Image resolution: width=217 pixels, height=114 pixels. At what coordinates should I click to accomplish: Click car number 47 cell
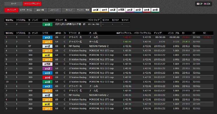coord(29,46)
